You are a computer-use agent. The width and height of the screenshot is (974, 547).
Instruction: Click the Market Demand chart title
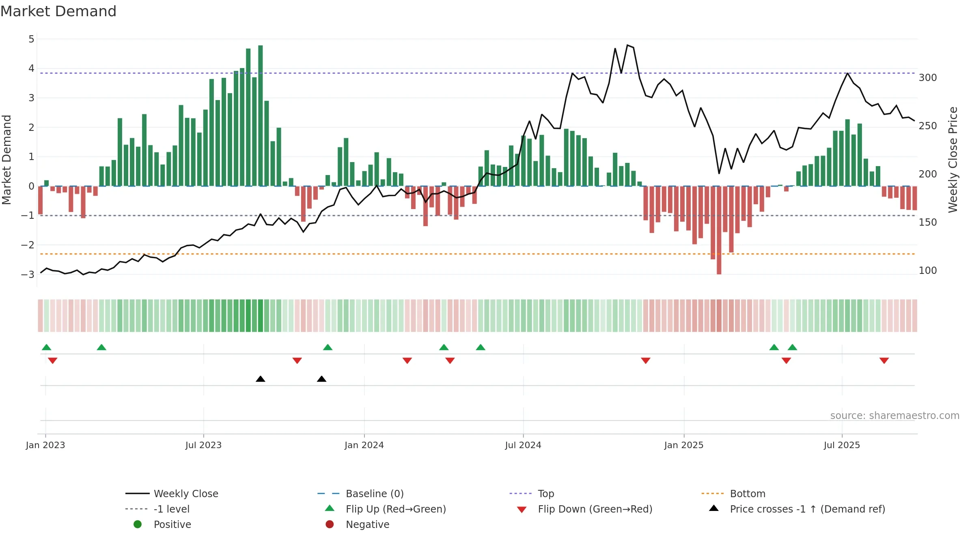point(58,11)
